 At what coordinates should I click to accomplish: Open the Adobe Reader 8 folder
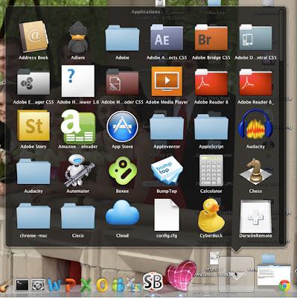click(211, 83)
